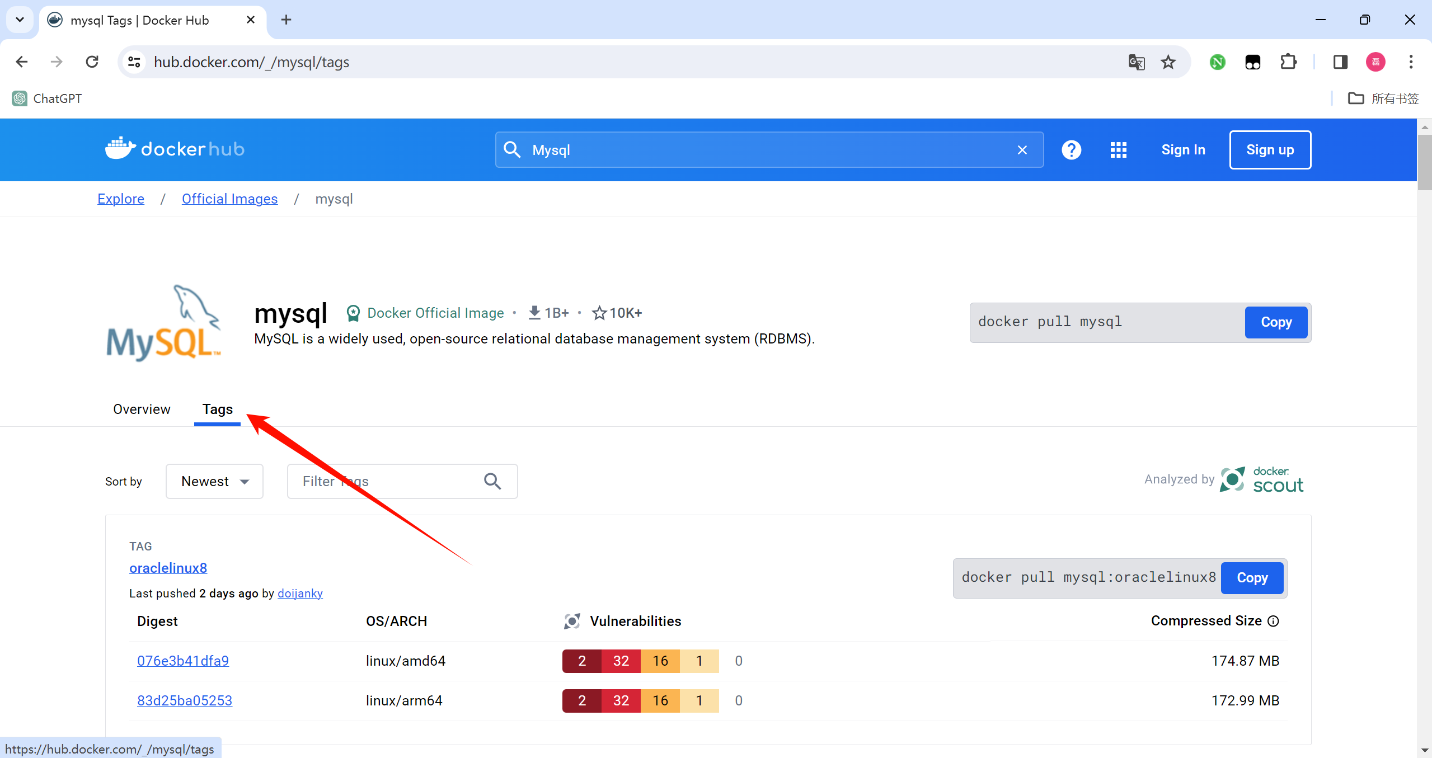Toggle the browser side panel
The image size is (1432, 758).
1340,62
